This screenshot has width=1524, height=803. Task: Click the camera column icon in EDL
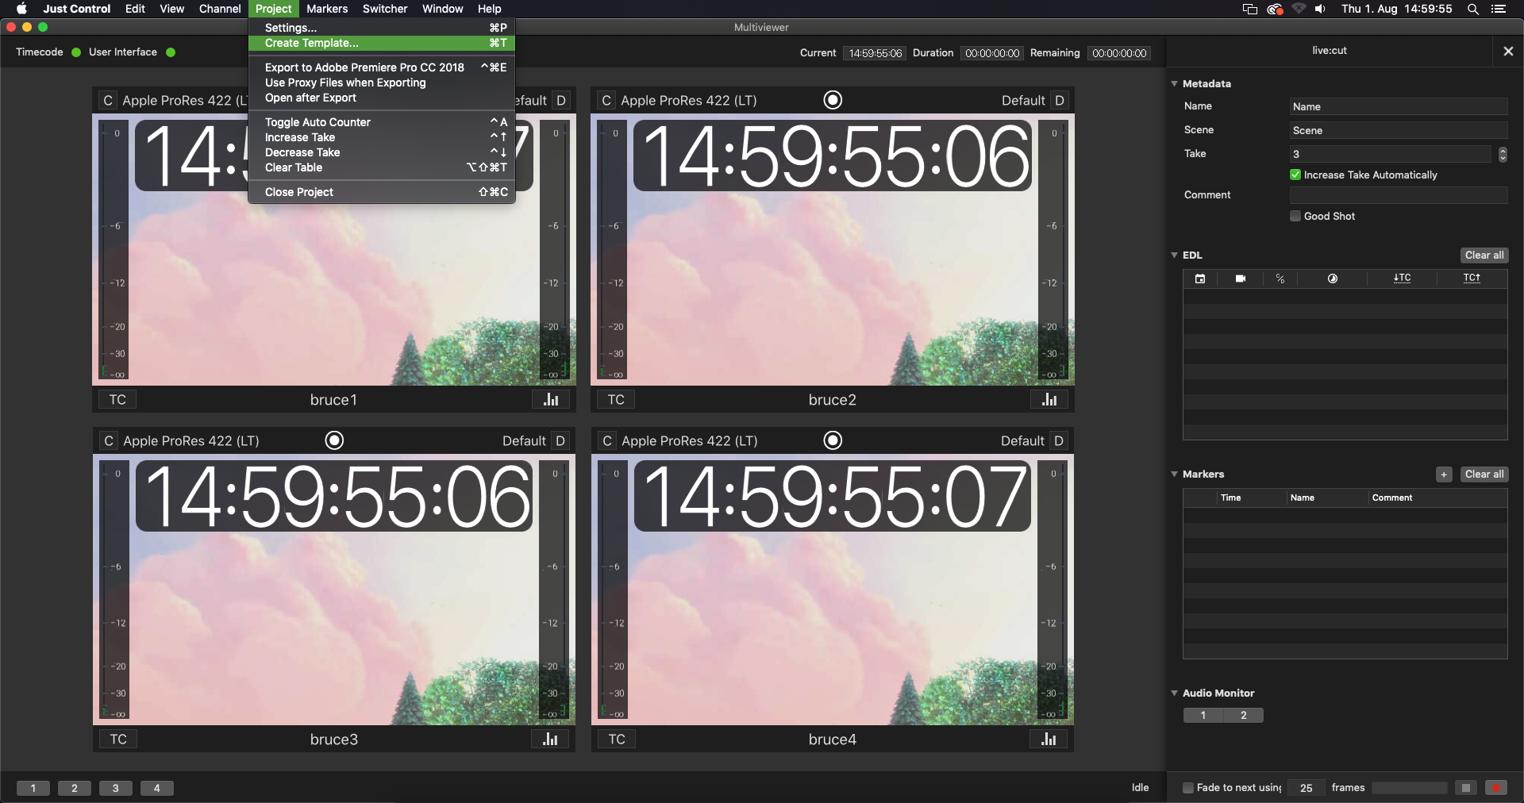[1241, 279]
